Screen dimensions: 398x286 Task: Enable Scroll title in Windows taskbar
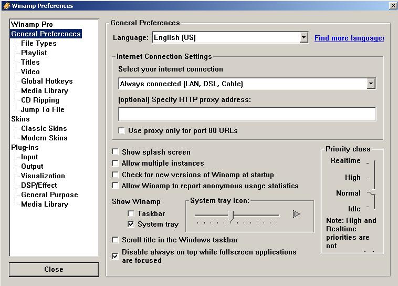pos(115,240)
